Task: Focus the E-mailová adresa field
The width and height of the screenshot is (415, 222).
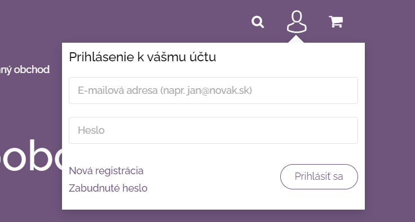Action: pos(213,90)
